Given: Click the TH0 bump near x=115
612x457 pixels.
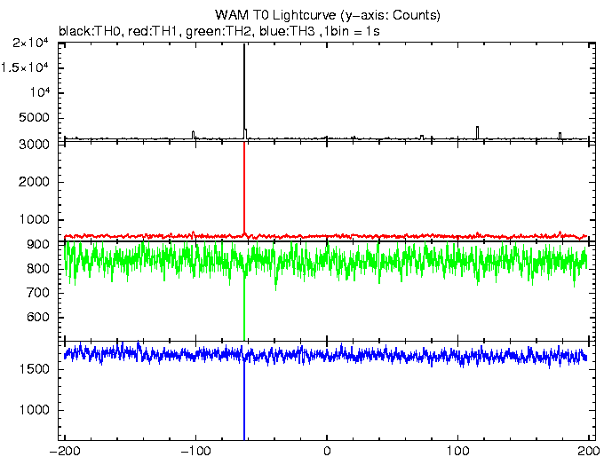Looking at the screenshot, I should tap(477, 132).
